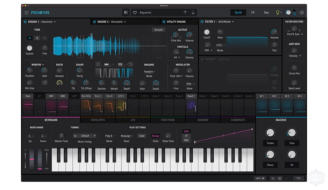Image resolution: width=328 pixels, height=190 pixels.
Task: Click the redo arrow in bottom bar
Action: click(286, 178)
